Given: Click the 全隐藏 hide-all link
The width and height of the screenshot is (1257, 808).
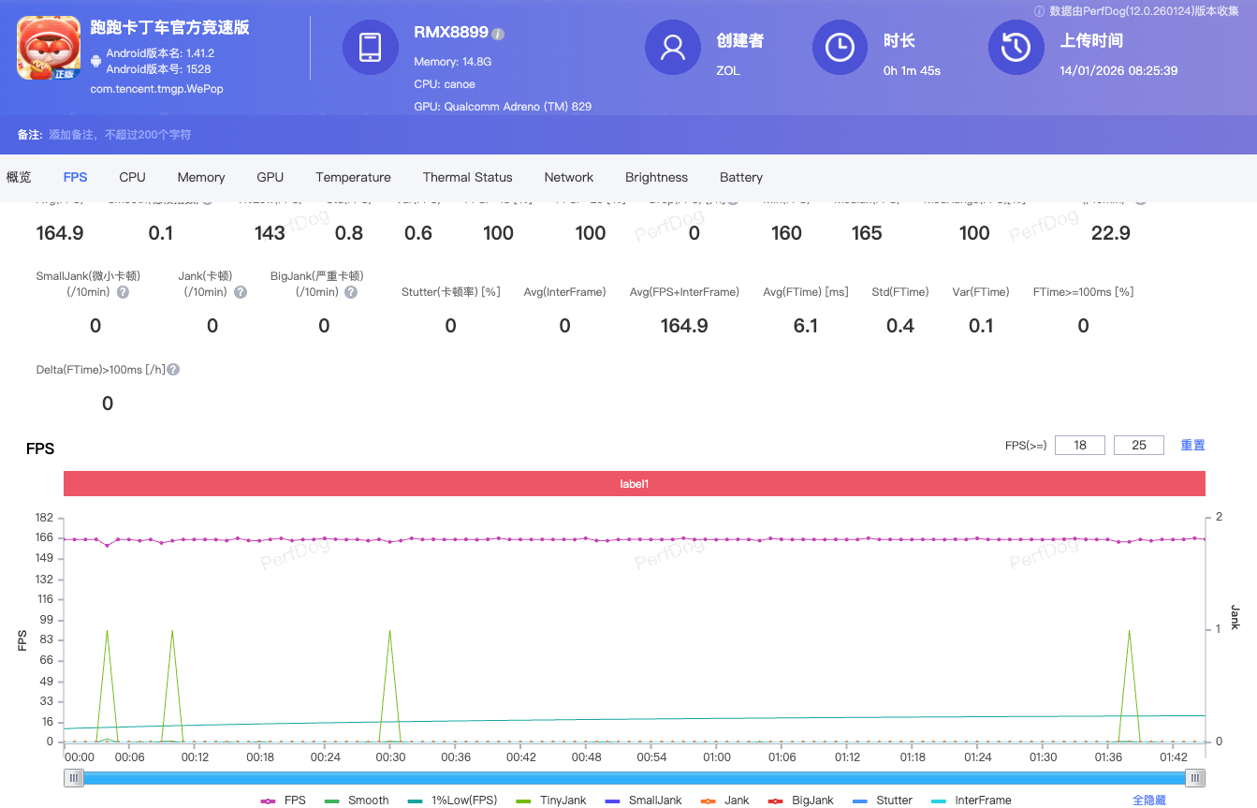Looking at the screenshot, I should pyautogui.click(x=1148, y=800).
